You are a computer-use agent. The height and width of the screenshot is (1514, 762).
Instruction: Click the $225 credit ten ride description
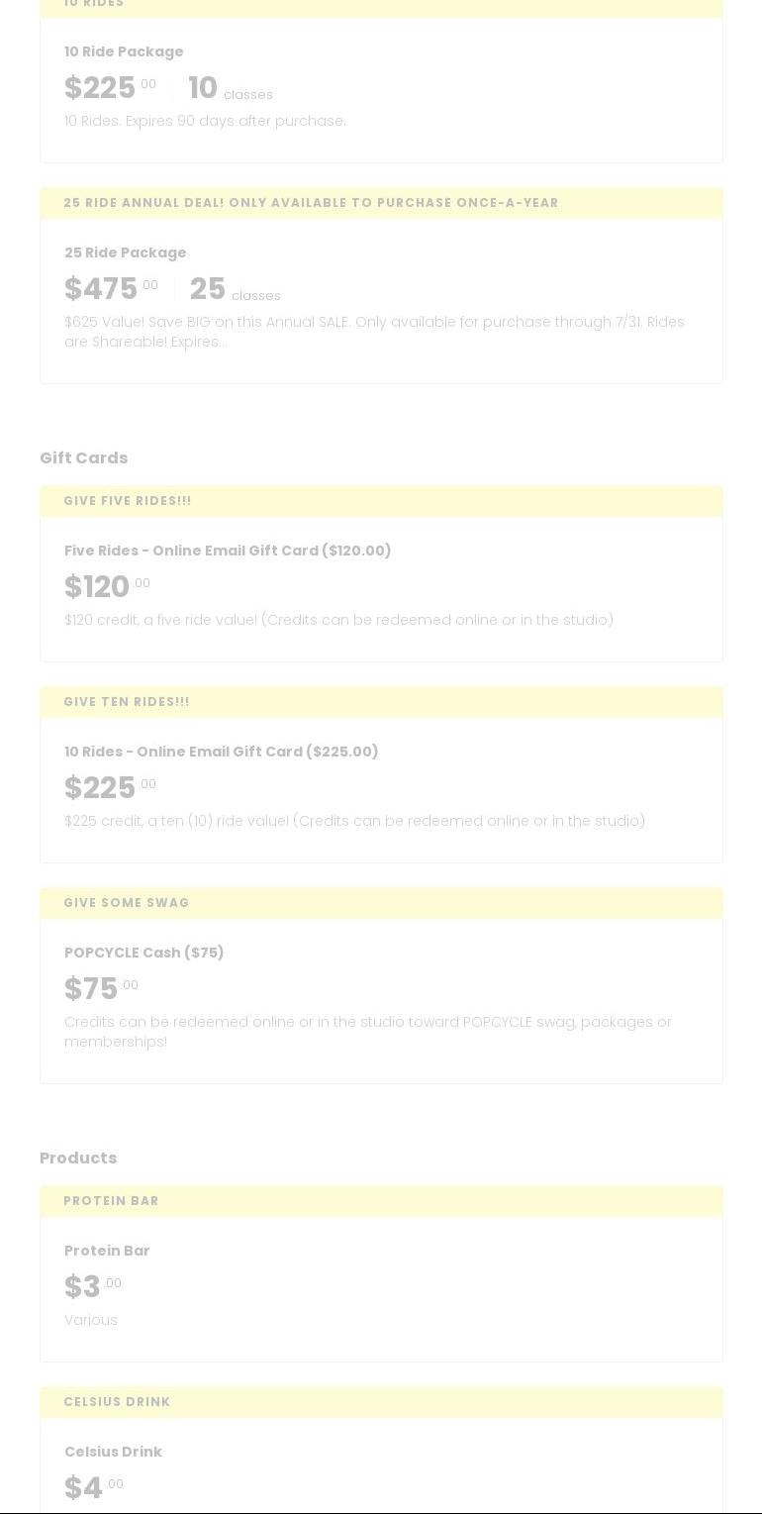coord(354,821)
